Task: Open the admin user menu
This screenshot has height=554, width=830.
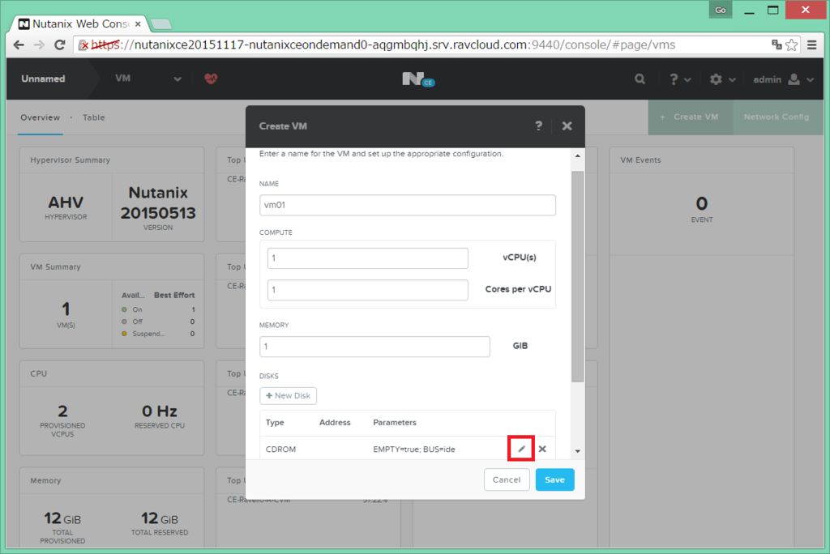Action: 784,79
